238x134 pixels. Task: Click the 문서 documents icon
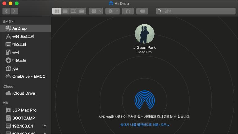8,52
